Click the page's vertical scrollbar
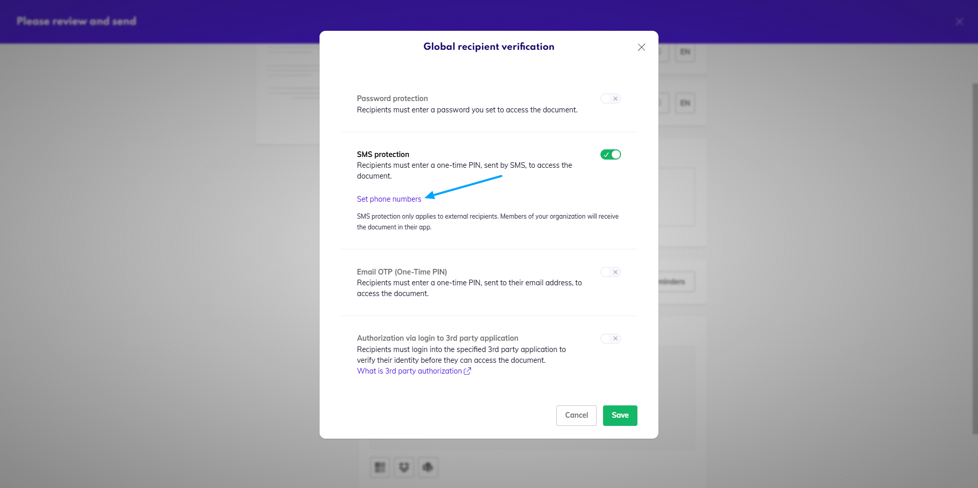978x488 pixels. 974,257
